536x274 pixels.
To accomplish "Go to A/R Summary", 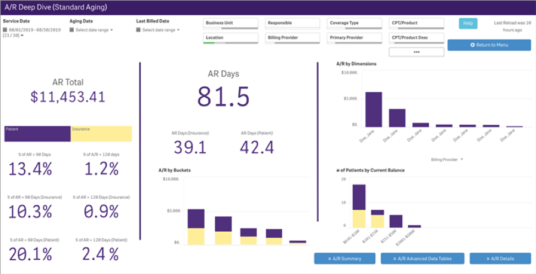I will 344,259.
